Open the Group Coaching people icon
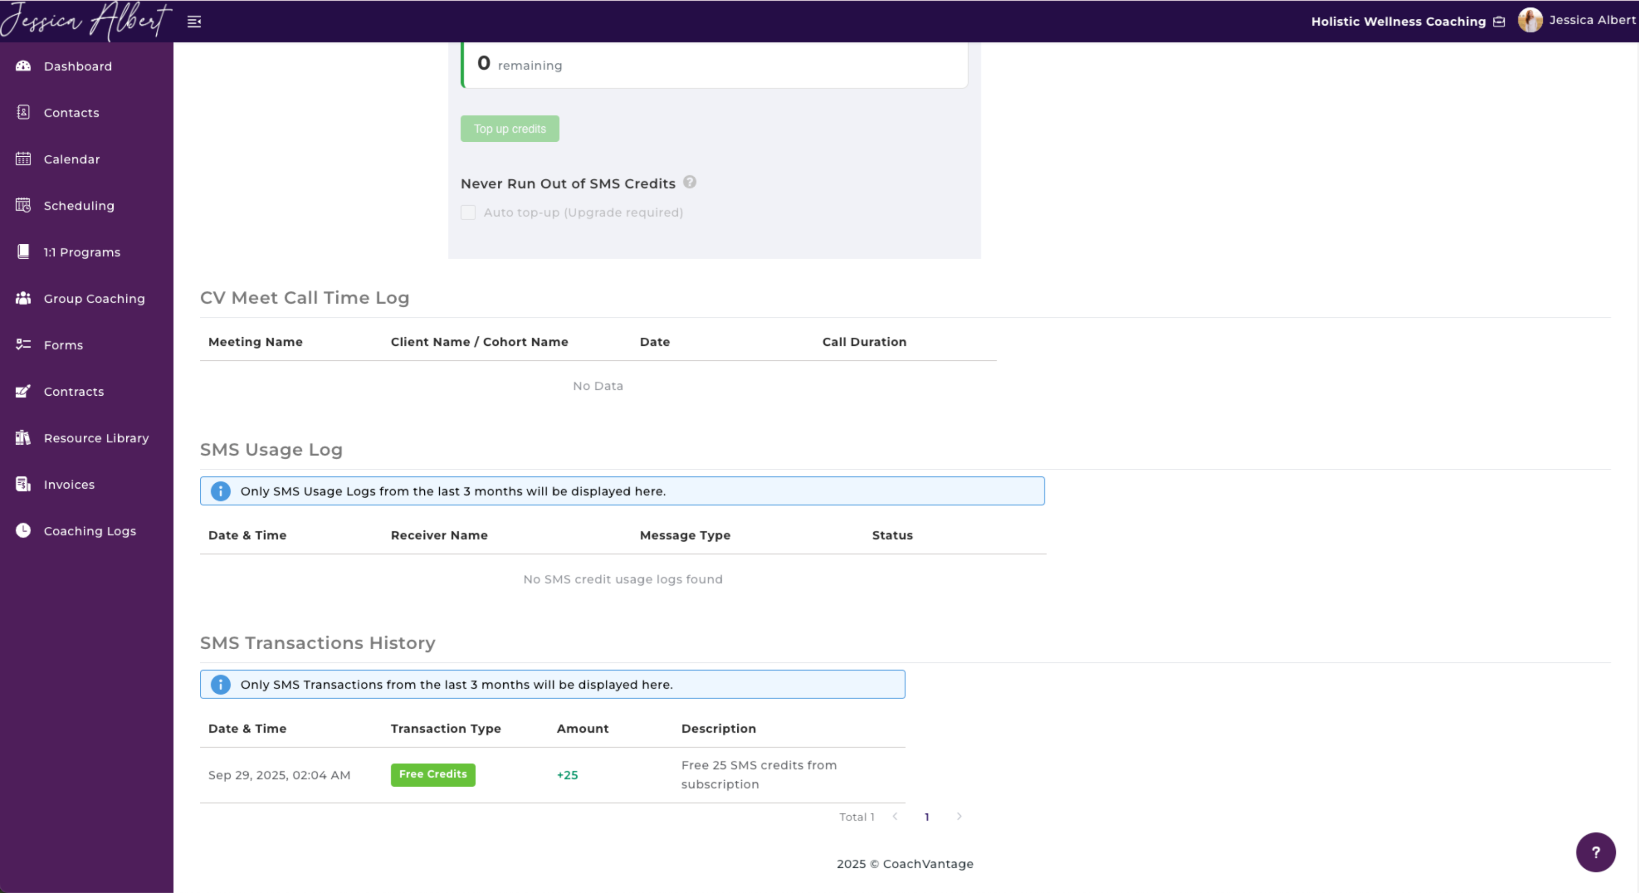 (24, 298)
